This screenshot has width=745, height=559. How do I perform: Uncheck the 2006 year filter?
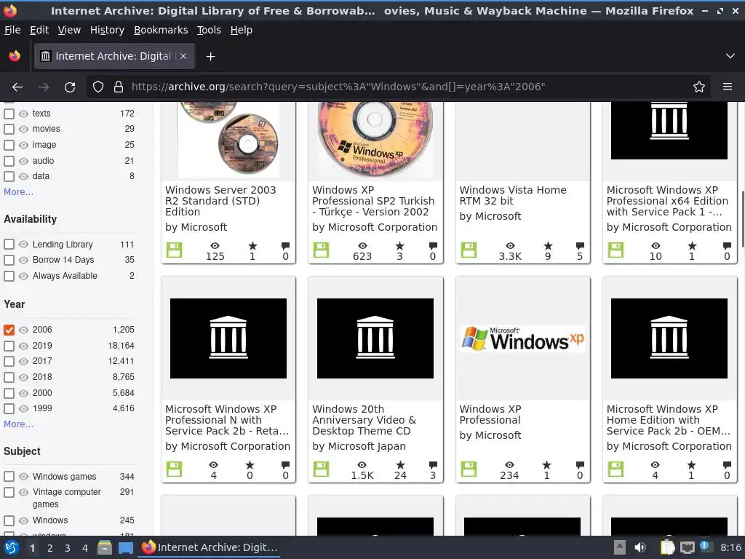pos(9,330)
